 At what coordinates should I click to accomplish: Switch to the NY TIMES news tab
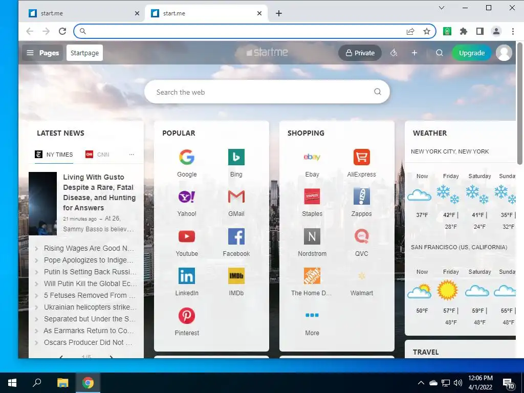point(54,155)
